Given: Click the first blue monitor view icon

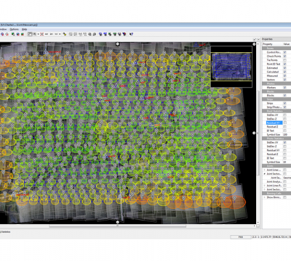Looking at the screenshot, I should (100, 34).
